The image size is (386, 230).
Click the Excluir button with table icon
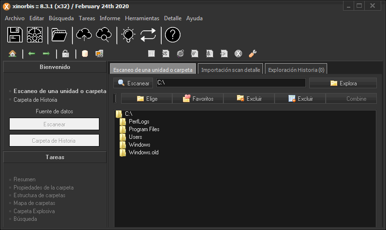[x=300, y=99]
